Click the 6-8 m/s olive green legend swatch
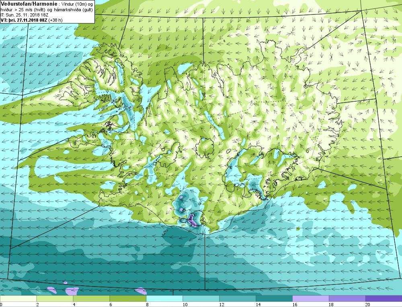 [128, 299]
